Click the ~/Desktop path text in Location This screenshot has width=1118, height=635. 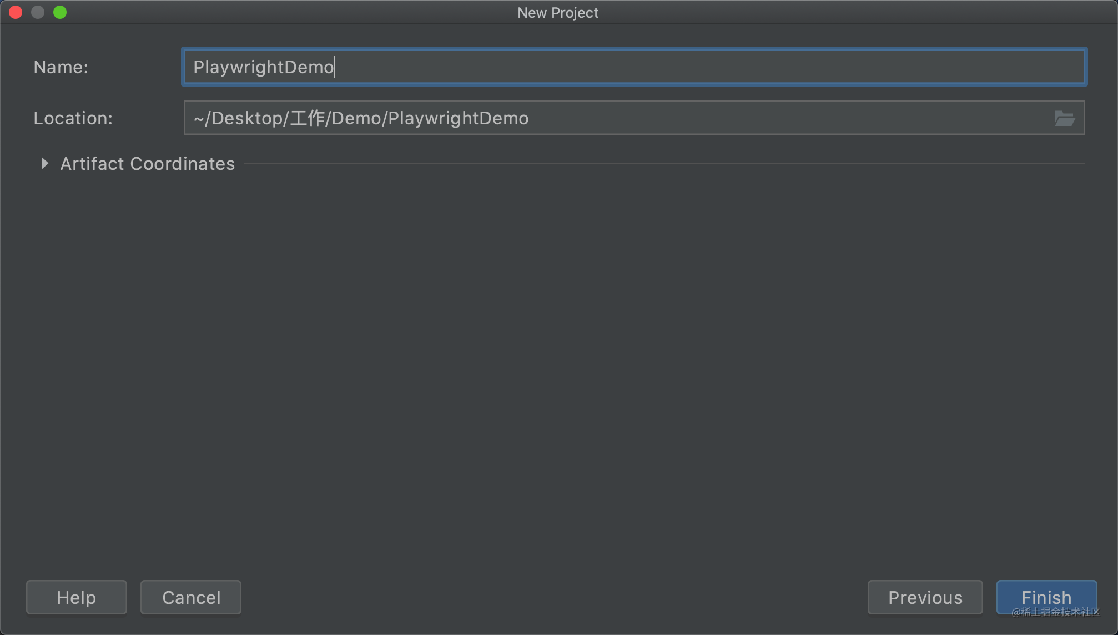click(239, 118)
